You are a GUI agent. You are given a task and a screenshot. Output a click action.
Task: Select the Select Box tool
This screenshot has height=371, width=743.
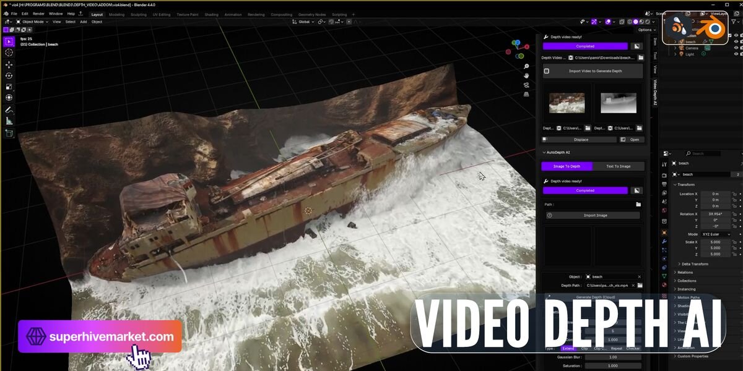tap(9, 41)
